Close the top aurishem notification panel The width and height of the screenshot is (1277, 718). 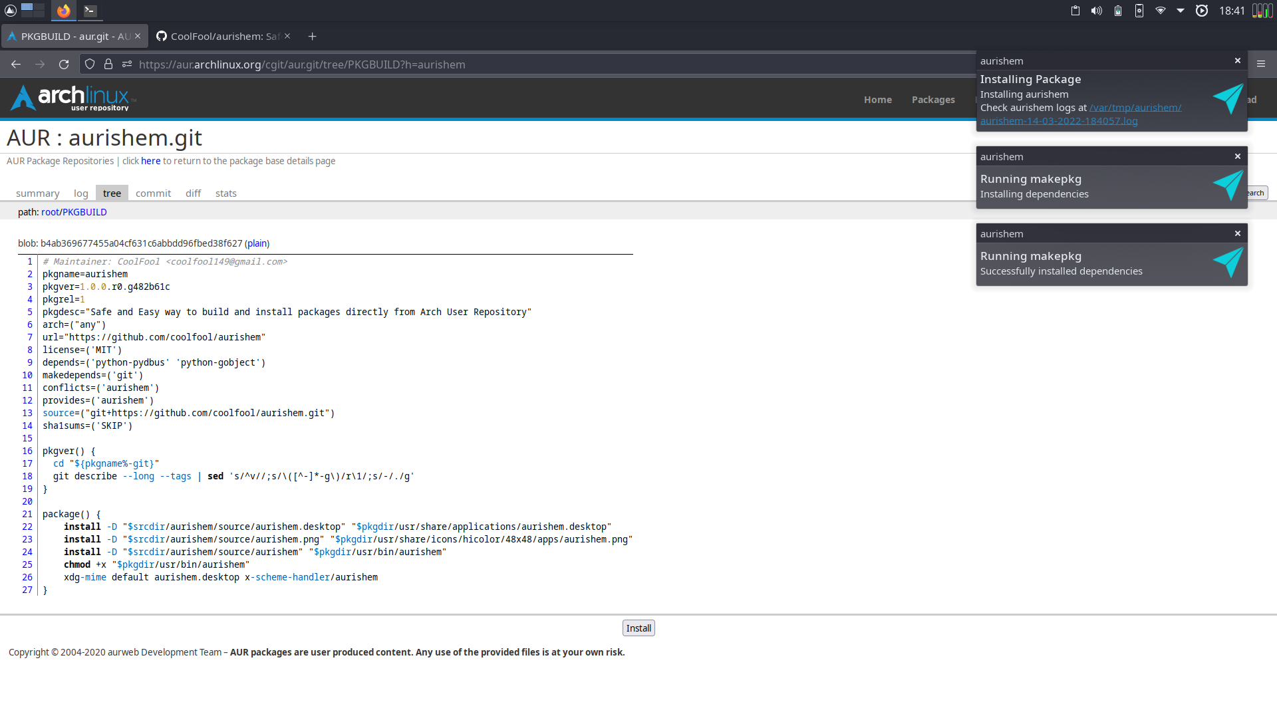1238,60
